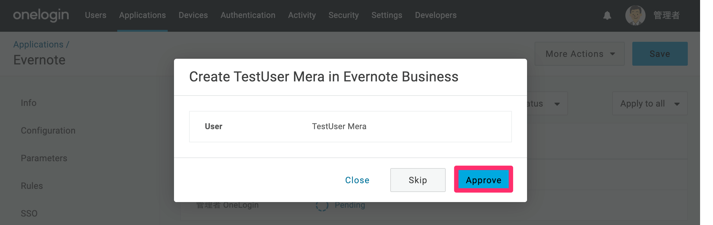Click the 管理者 OneLogin user row

point(434,206)
